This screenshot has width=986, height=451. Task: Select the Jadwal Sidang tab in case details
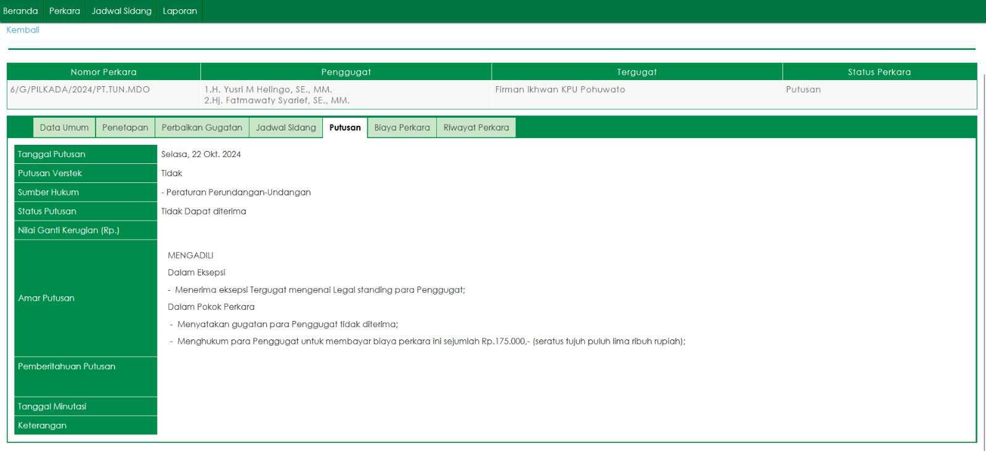tap(286, 128)
